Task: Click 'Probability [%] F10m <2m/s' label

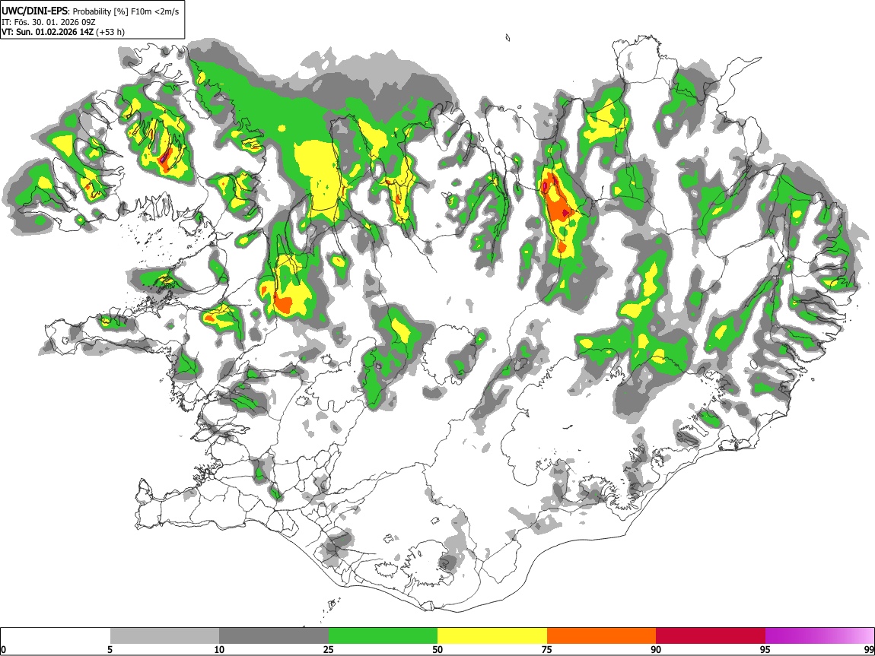Action: tap(126, 11)
